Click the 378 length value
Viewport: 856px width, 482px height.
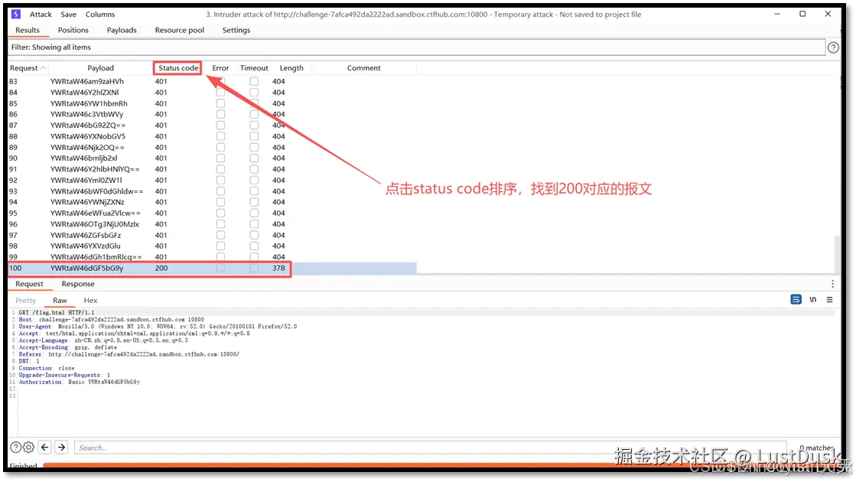click(278, 268)
